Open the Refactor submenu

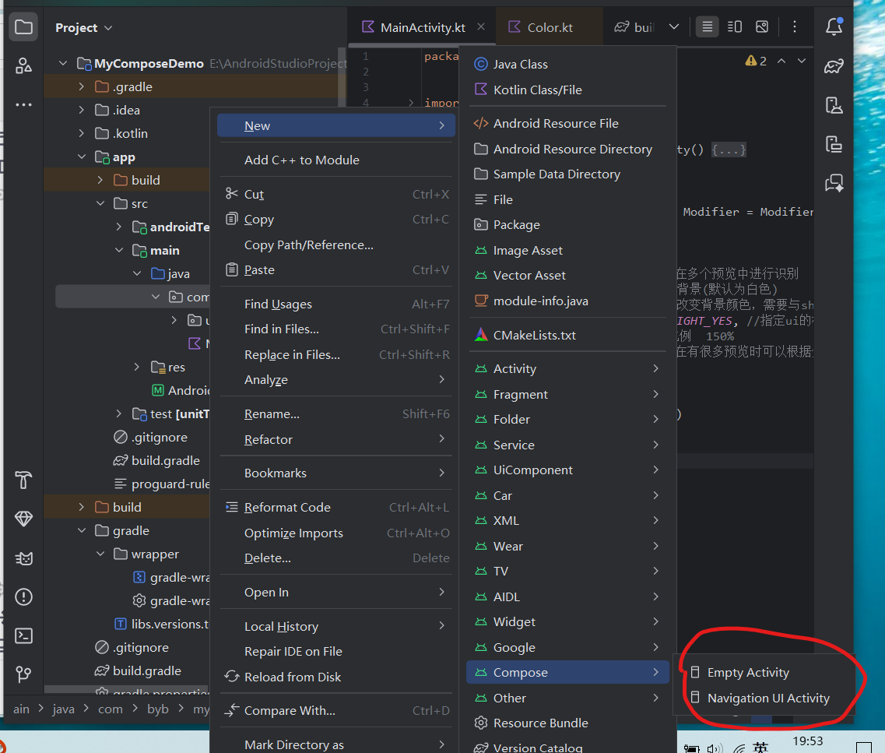(x=335, y=439)
